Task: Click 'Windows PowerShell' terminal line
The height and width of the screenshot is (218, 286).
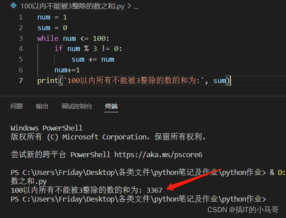Action: (47, 128)
